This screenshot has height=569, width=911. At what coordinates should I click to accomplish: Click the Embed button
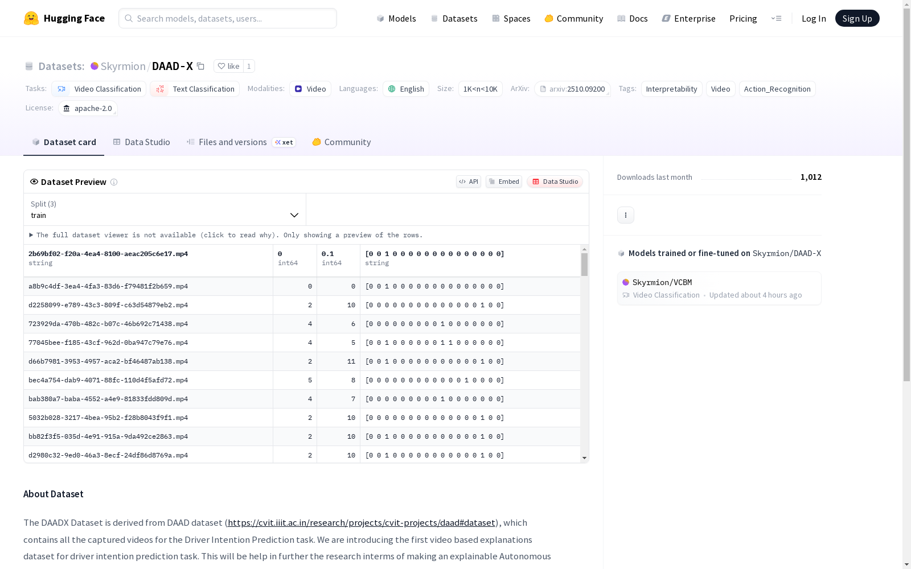point(504,182)
